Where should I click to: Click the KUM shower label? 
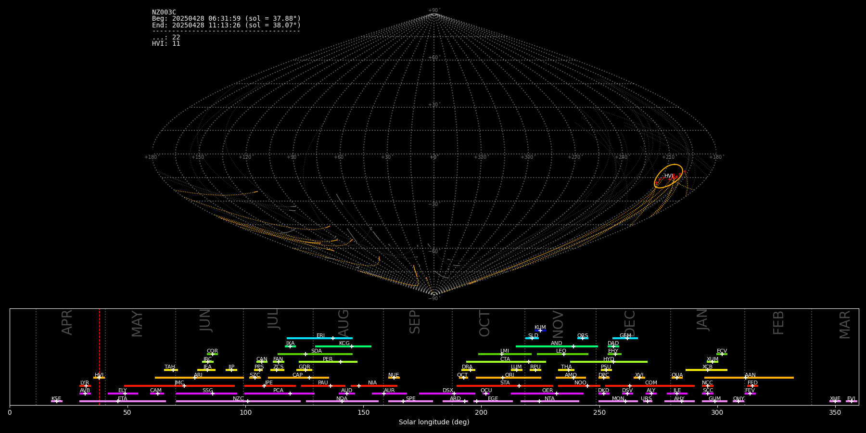540,328
